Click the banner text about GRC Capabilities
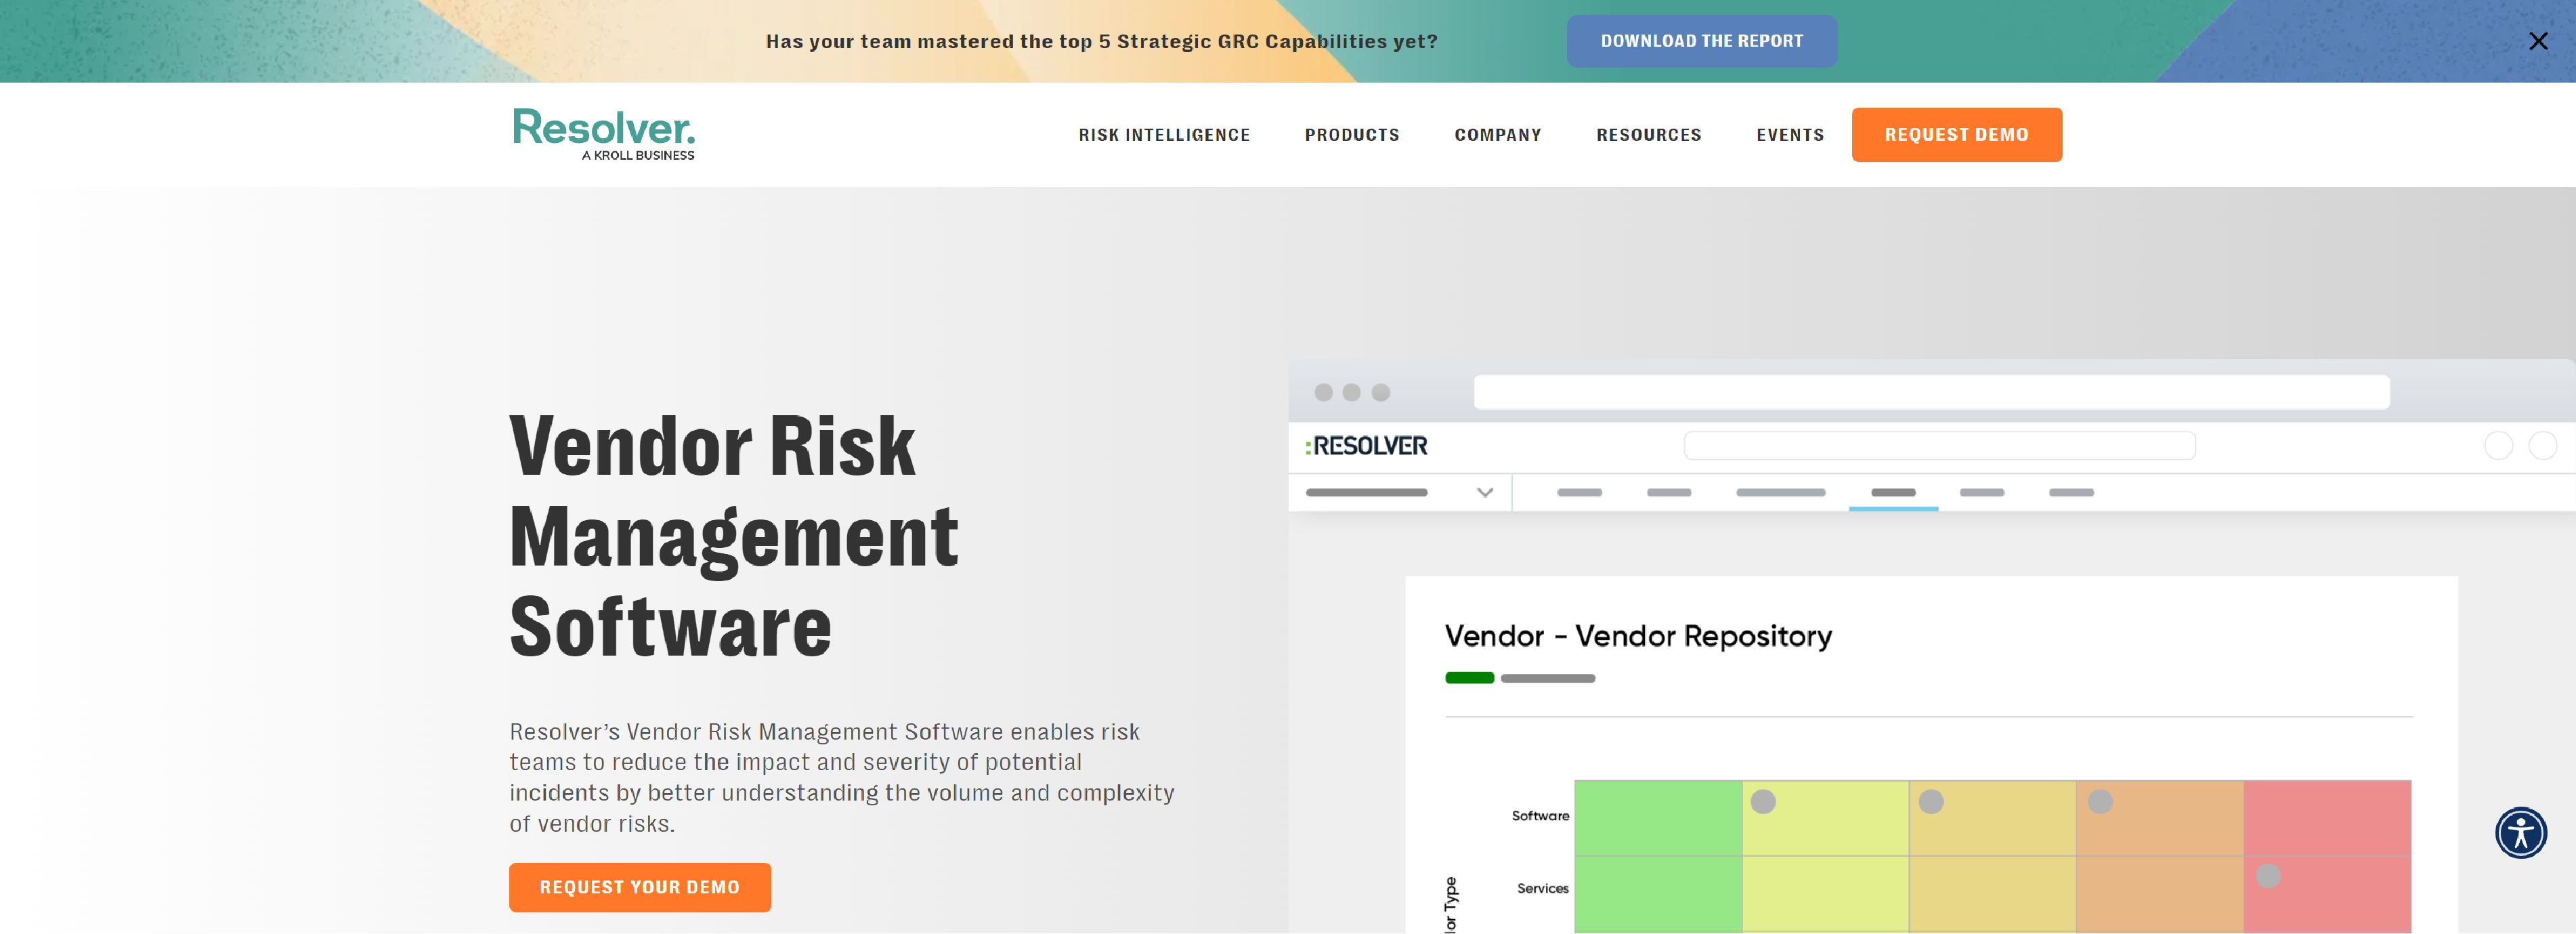The width and height of the screenshot is (2576, 934). click(x=1101, y=41)
